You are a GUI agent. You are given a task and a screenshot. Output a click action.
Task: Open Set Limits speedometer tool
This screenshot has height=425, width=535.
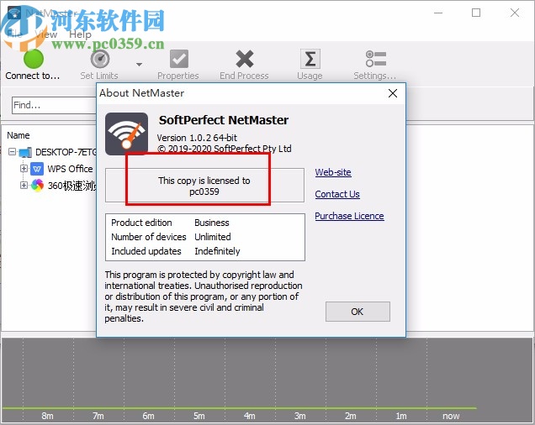click(99, 59)
